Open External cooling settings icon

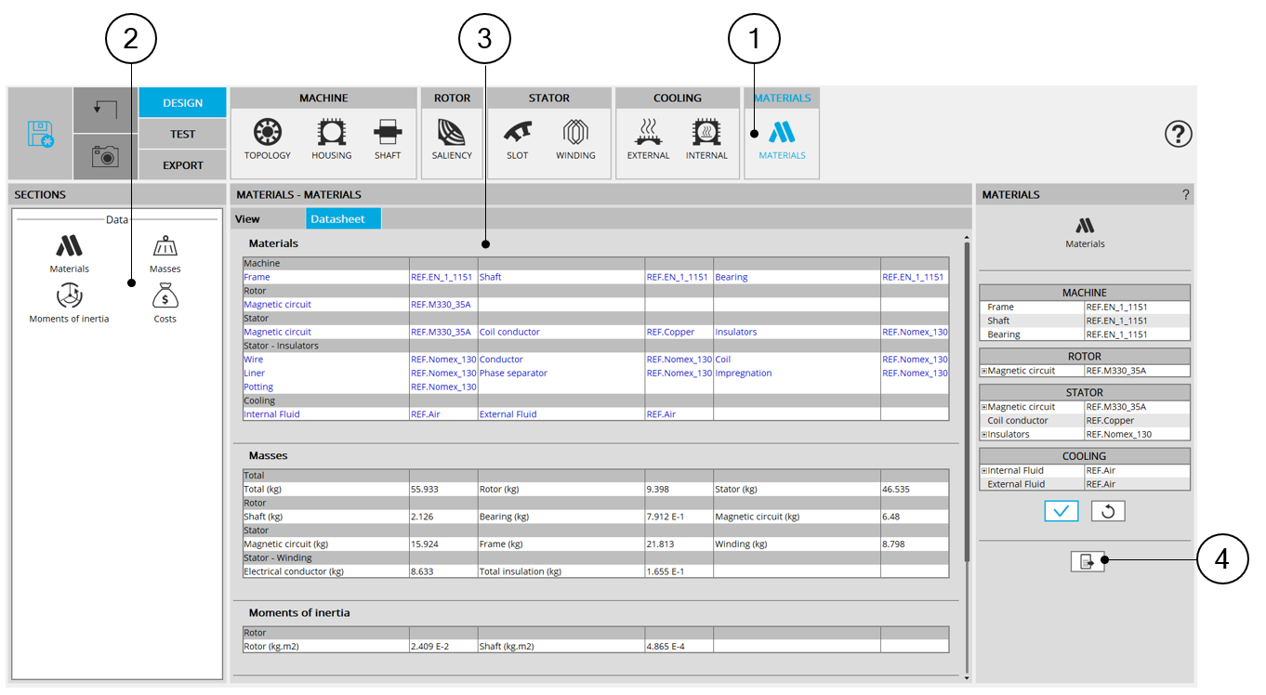coord(648,133)
